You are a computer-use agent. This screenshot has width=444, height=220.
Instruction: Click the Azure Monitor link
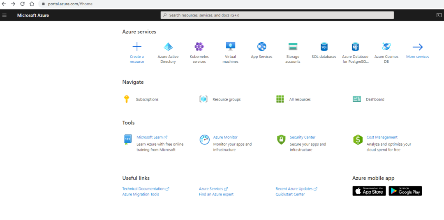(x=225, y=137)
